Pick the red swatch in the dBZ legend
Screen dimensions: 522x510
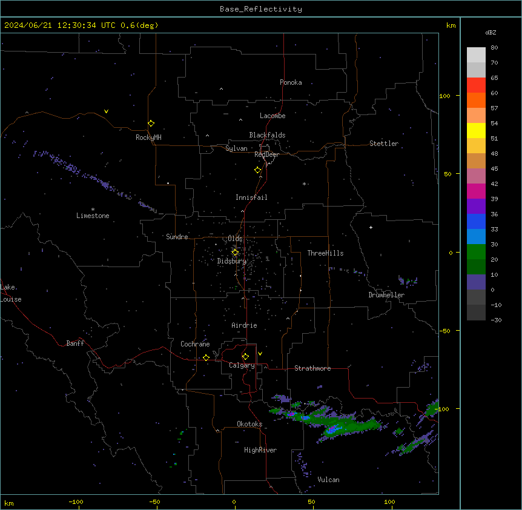point(476,85)
